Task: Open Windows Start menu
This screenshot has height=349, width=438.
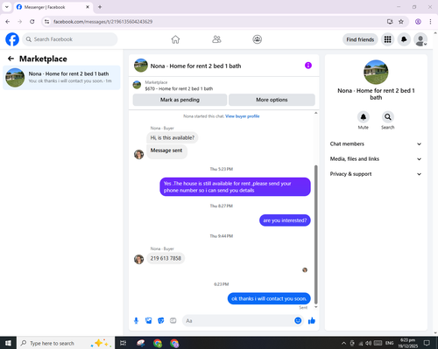Action: [8, 343]
